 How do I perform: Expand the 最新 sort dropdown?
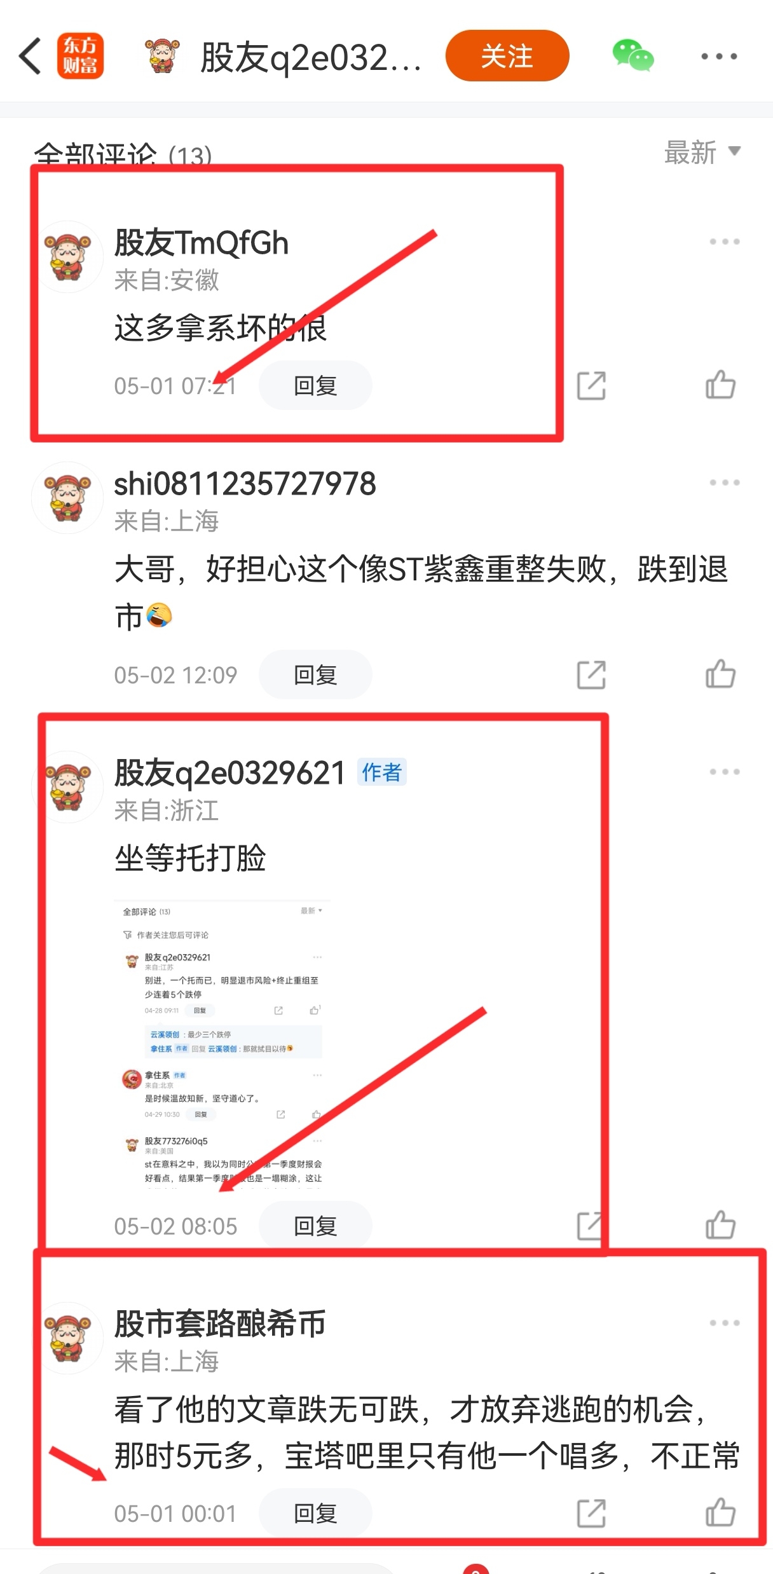[702, 153]
